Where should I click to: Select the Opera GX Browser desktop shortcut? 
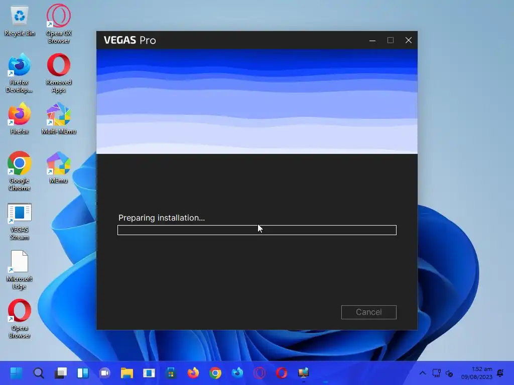coord(59,24)
